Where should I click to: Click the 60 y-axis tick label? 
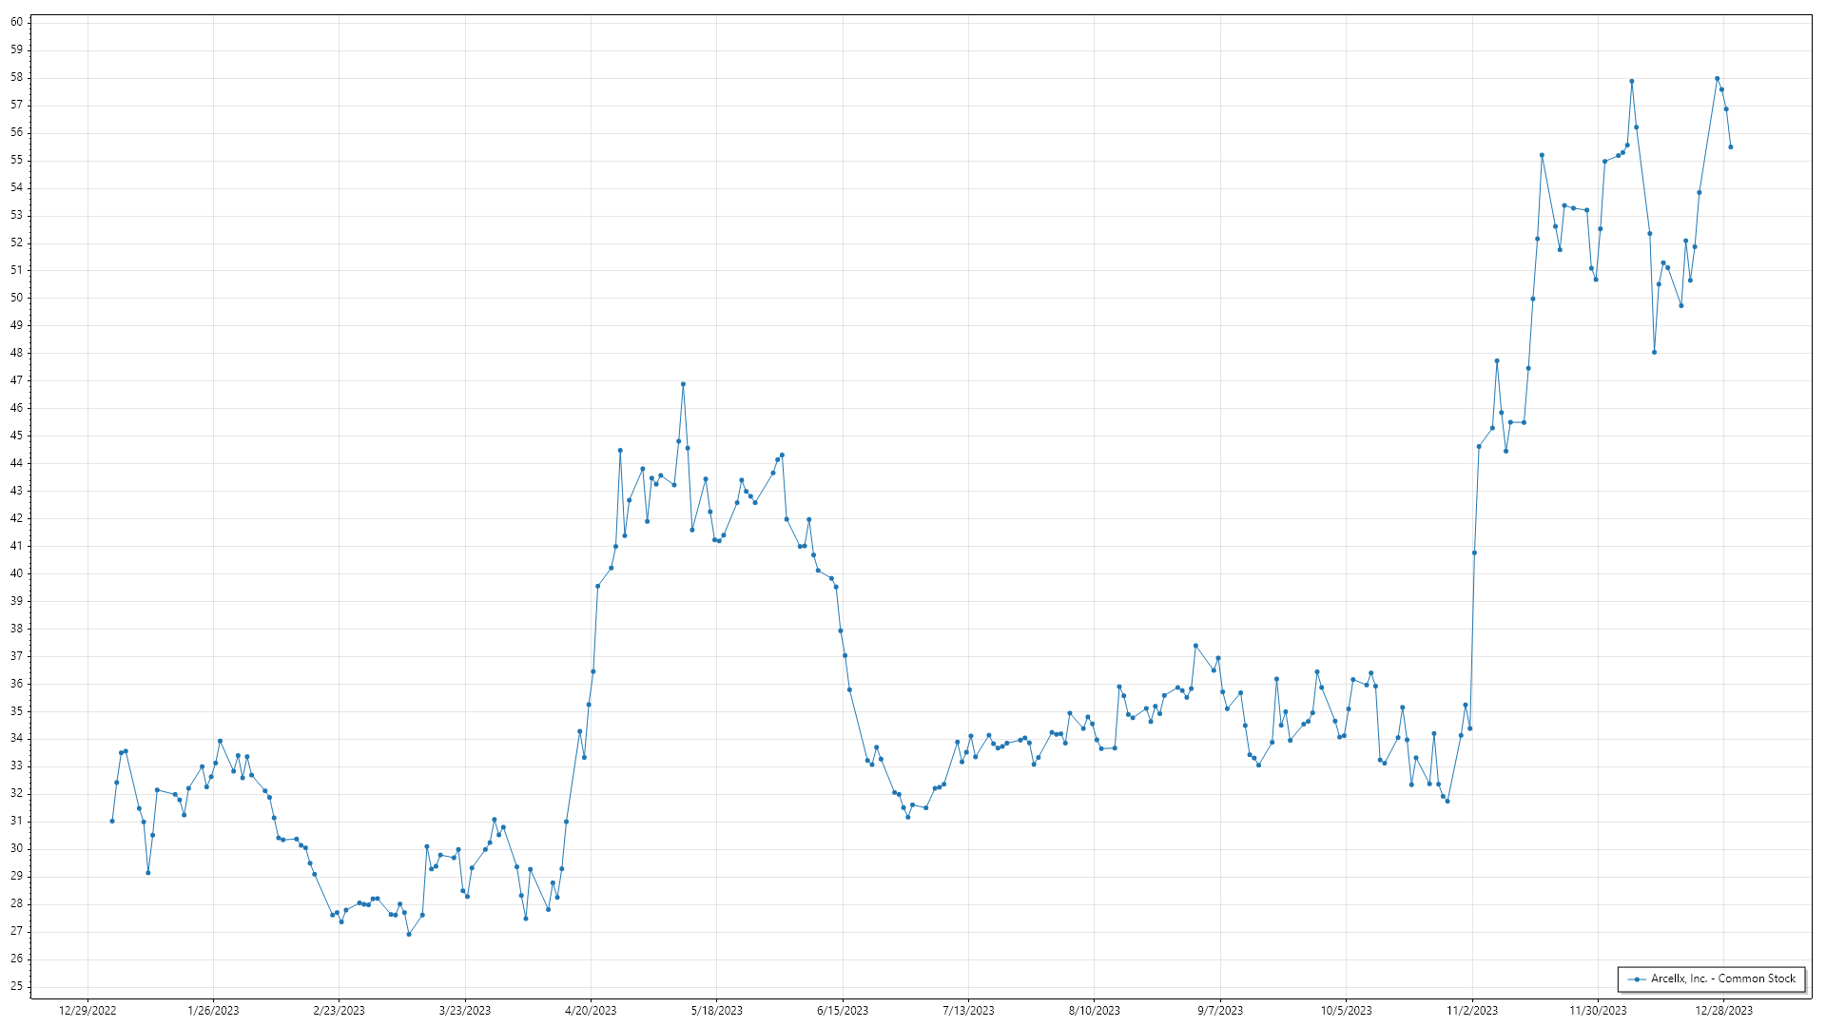pyautogui.click(x=16, y=22)
